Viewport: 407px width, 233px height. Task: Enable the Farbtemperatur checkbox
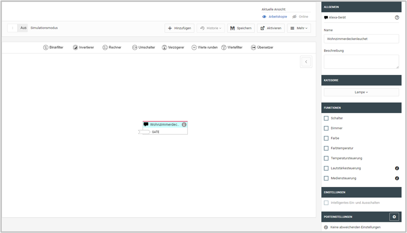coord(326,148)
